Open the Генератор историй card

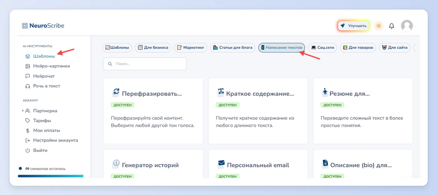pos(153,164)
